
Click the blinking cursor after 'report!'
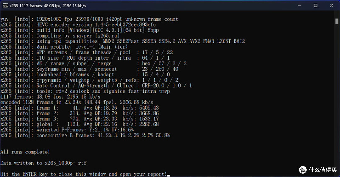pyautogui.click(x=168, y=176)
